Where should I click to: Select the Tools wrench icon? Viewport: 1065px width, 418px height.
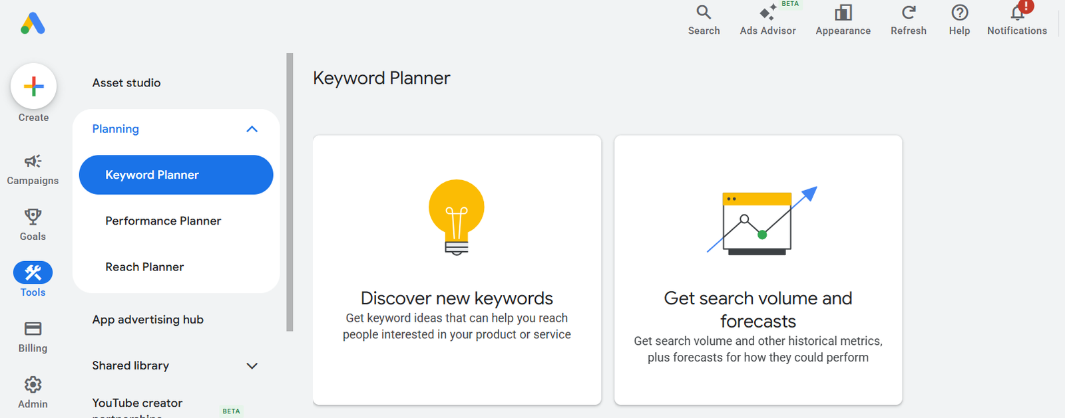[x=33, y=272]
